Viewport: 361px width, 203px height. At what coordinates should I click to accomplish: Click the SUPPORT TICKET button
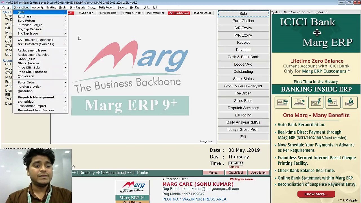click(x=109, y=13)
